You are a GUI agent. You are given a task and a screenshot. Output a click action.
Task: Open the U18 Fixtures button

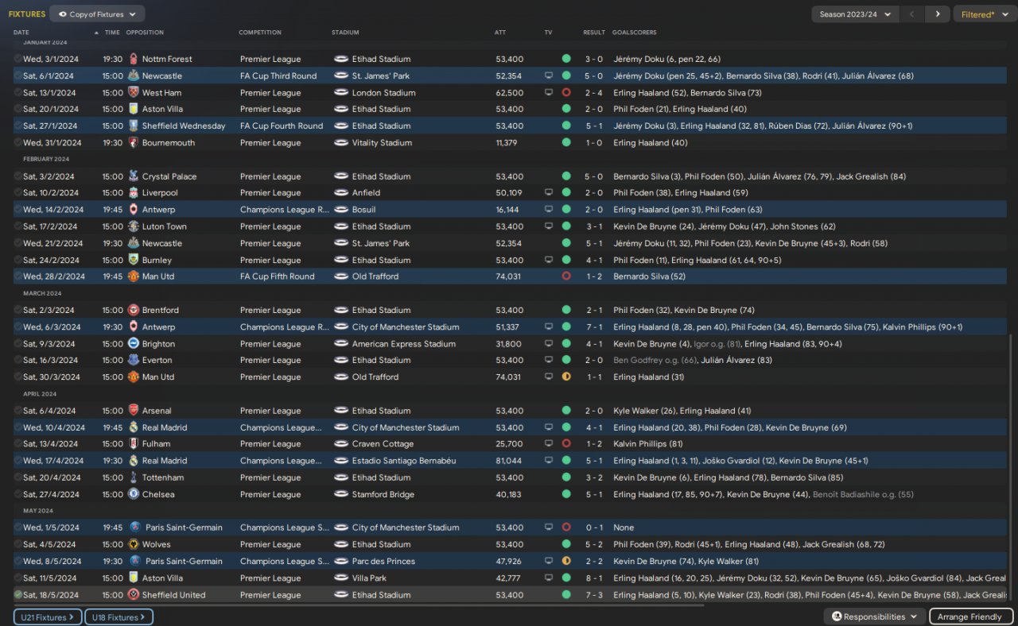coord(119,616)
